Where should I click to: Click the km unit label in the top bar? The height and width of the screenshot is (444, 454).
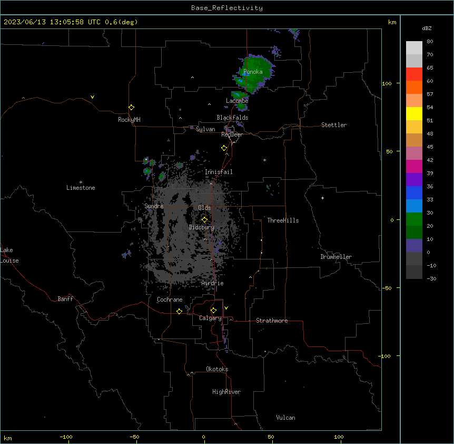392,22
